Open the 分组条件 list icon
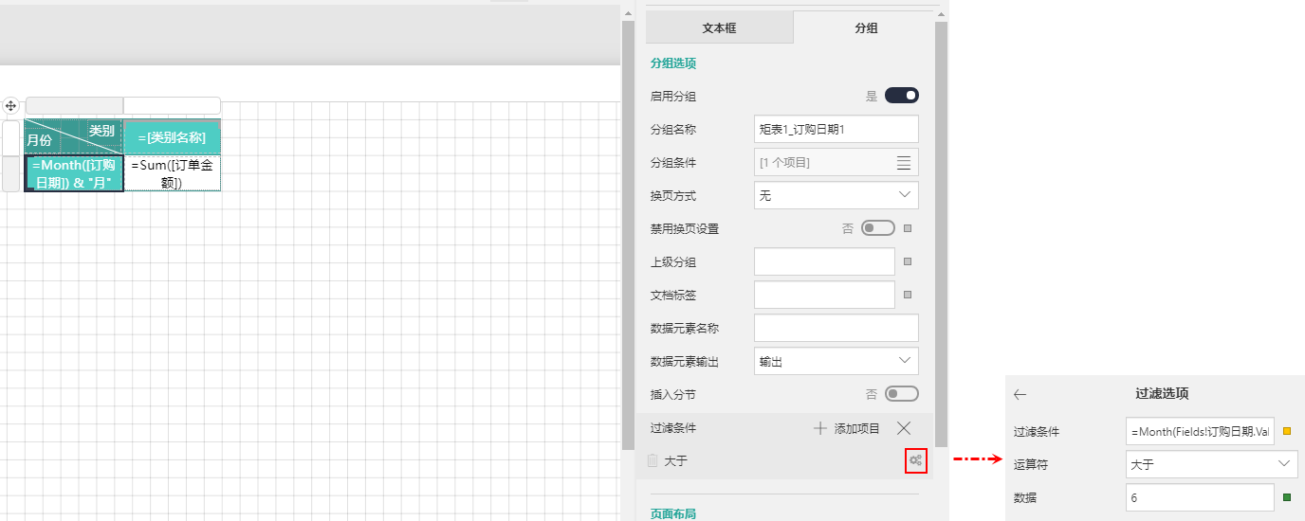The image size is (1305, 521). 904,162
